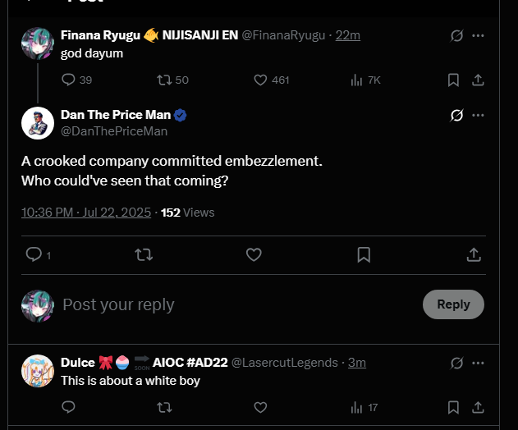Image resolution: width=518 pixels, height=430 pixels.
Task: Reply to Finana Ryugu's "god dayum" post
Action: (x=69, y=80)
